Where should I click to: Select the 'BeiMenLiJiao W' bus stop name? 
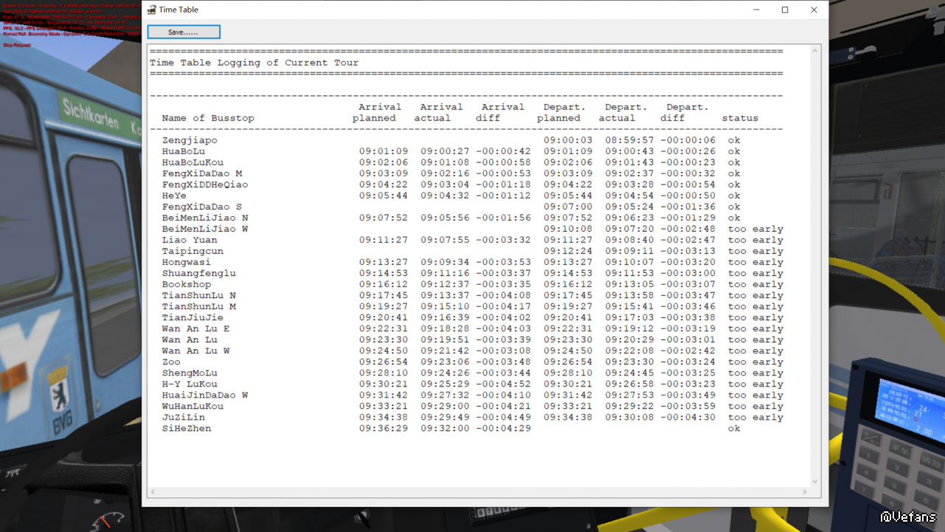(205, 229)
